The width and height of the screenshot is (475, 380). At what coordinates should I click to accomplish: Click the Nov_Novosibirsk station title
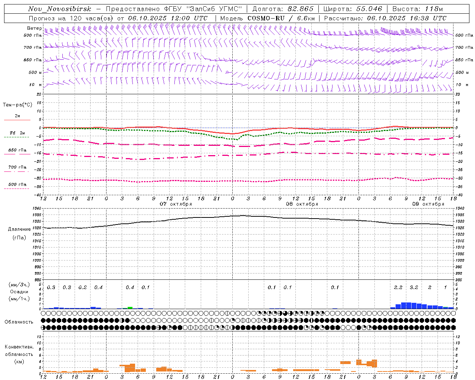(x=59, y=9)
